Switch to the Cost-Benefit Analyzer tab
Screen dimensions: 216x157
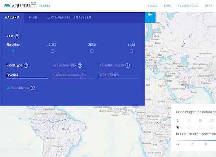pyautogui.click(x=69, y=18)
